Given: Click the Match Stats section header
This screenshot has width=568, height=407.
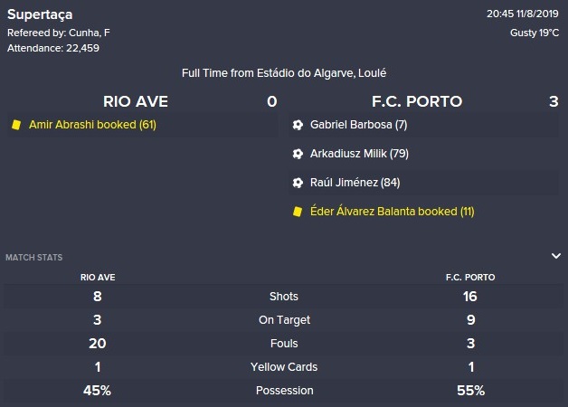Looking at the screenshot, I should pyautogui.click(x=34, y=258).
